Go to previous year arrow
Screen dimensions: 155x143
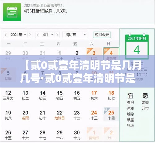(6, 35)
